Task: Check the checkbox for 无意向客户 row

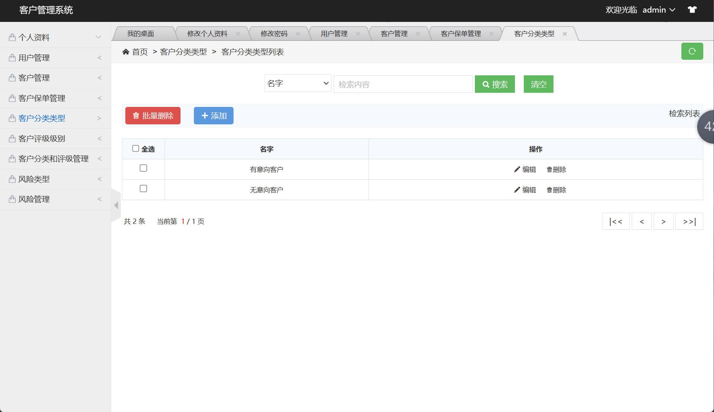Action: pos(143,189)
